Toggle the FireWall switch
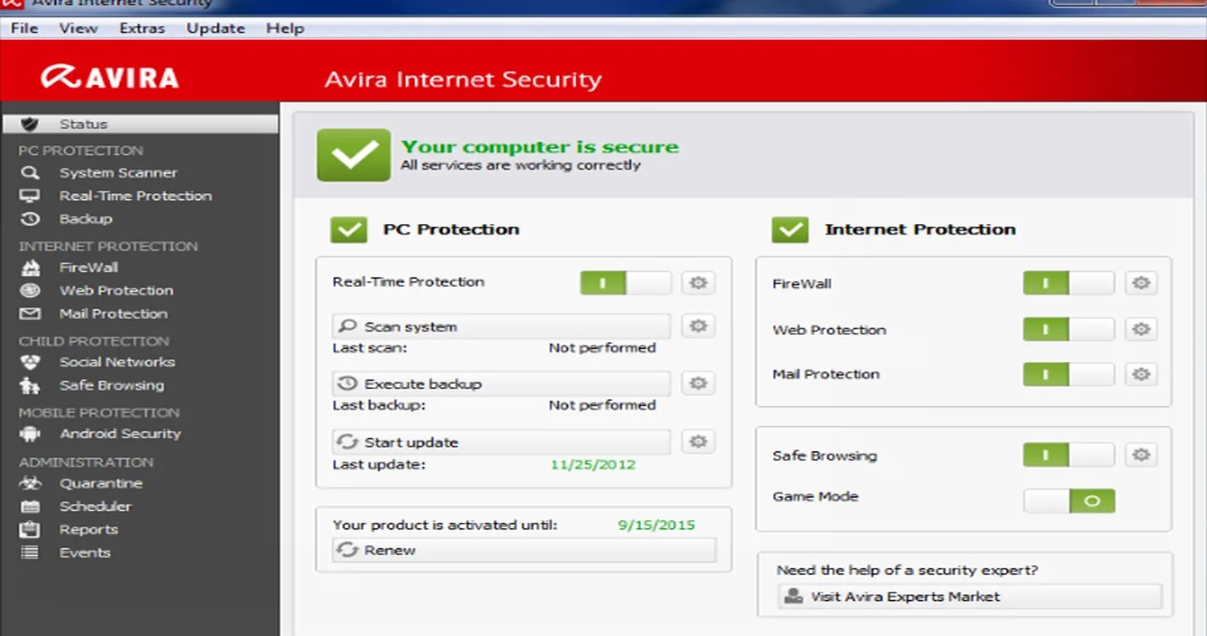 click(1068, 284)
